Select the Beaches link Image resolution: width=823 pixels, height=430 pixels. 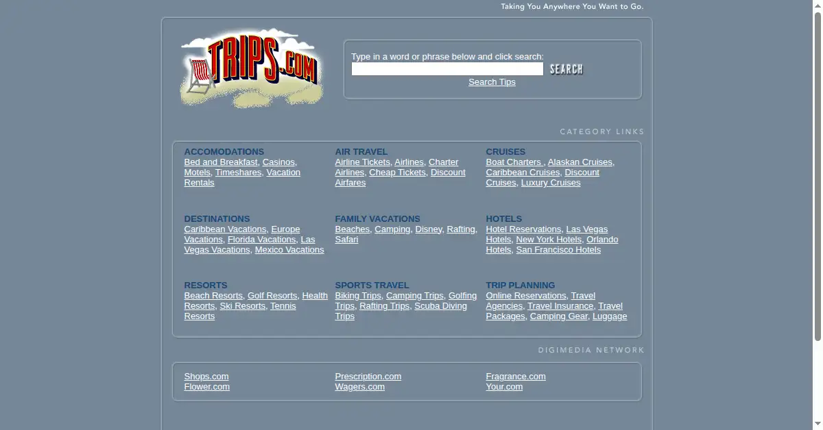(x=353, y=229)
